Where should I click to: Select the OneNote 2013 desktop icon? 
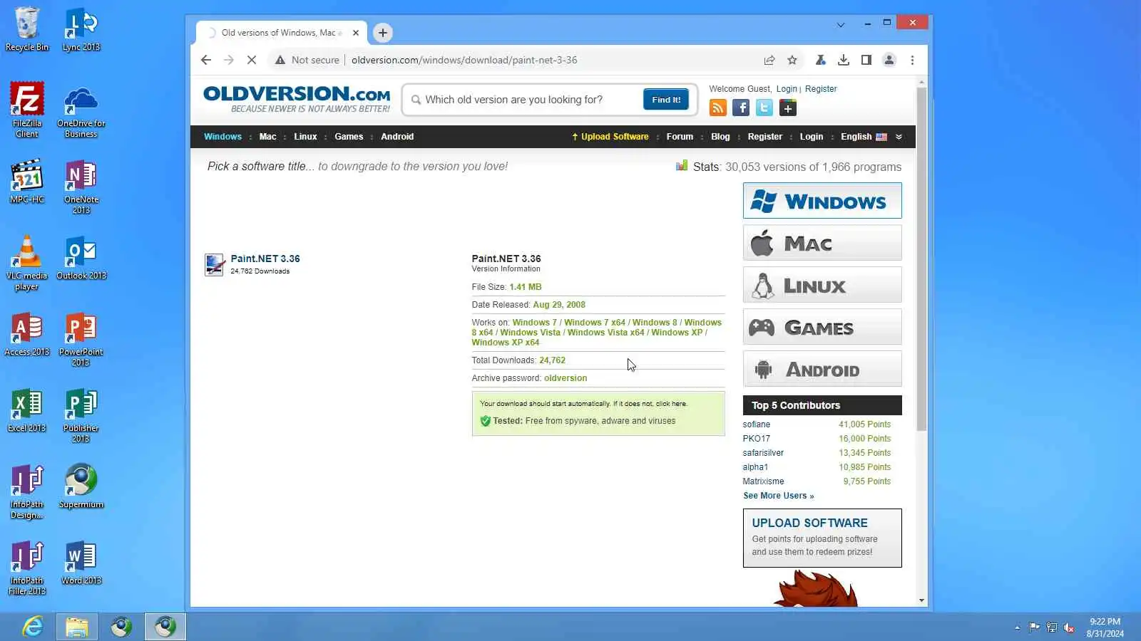click(x=81, y=186)
